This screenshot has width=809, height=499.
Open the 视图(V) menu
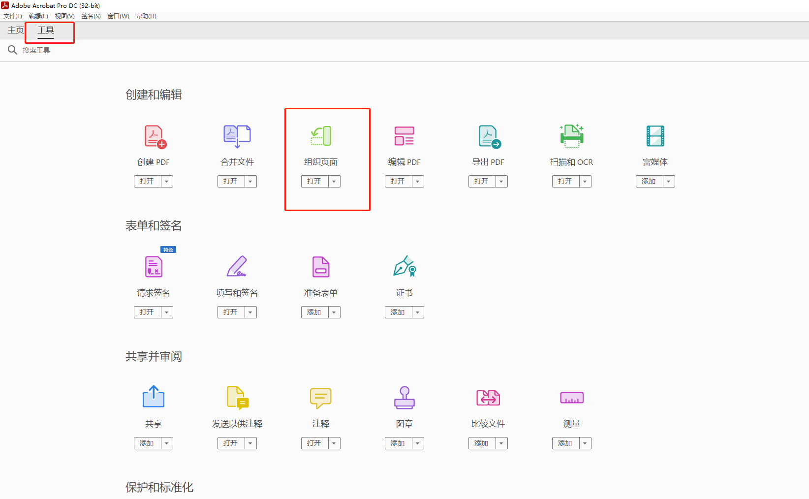[64, 16]
